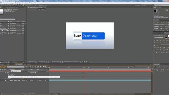169x95 pixels.
Task: Click the Logo box in the composition viewer
Action: pos(77,36)
